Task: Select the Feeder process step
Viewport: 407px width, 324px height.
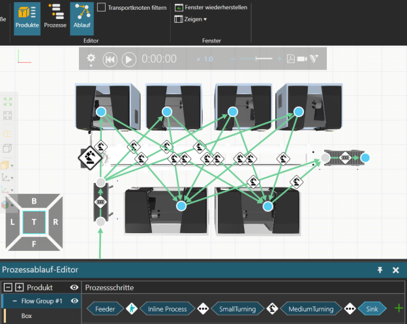Action: pyautogui.click(x=105, y=309)
